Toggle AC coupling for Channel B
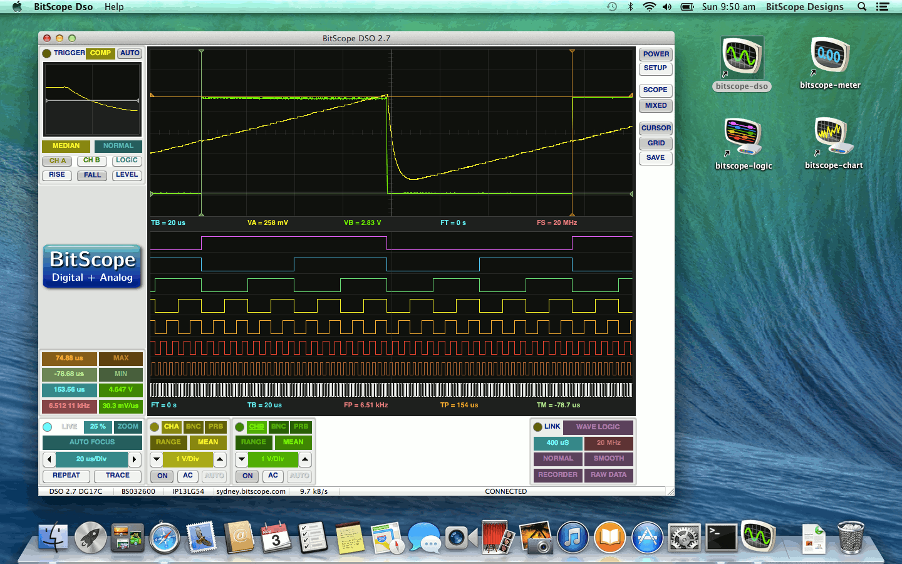This screenshot has height=564, width=902. [x=273, y=476]
